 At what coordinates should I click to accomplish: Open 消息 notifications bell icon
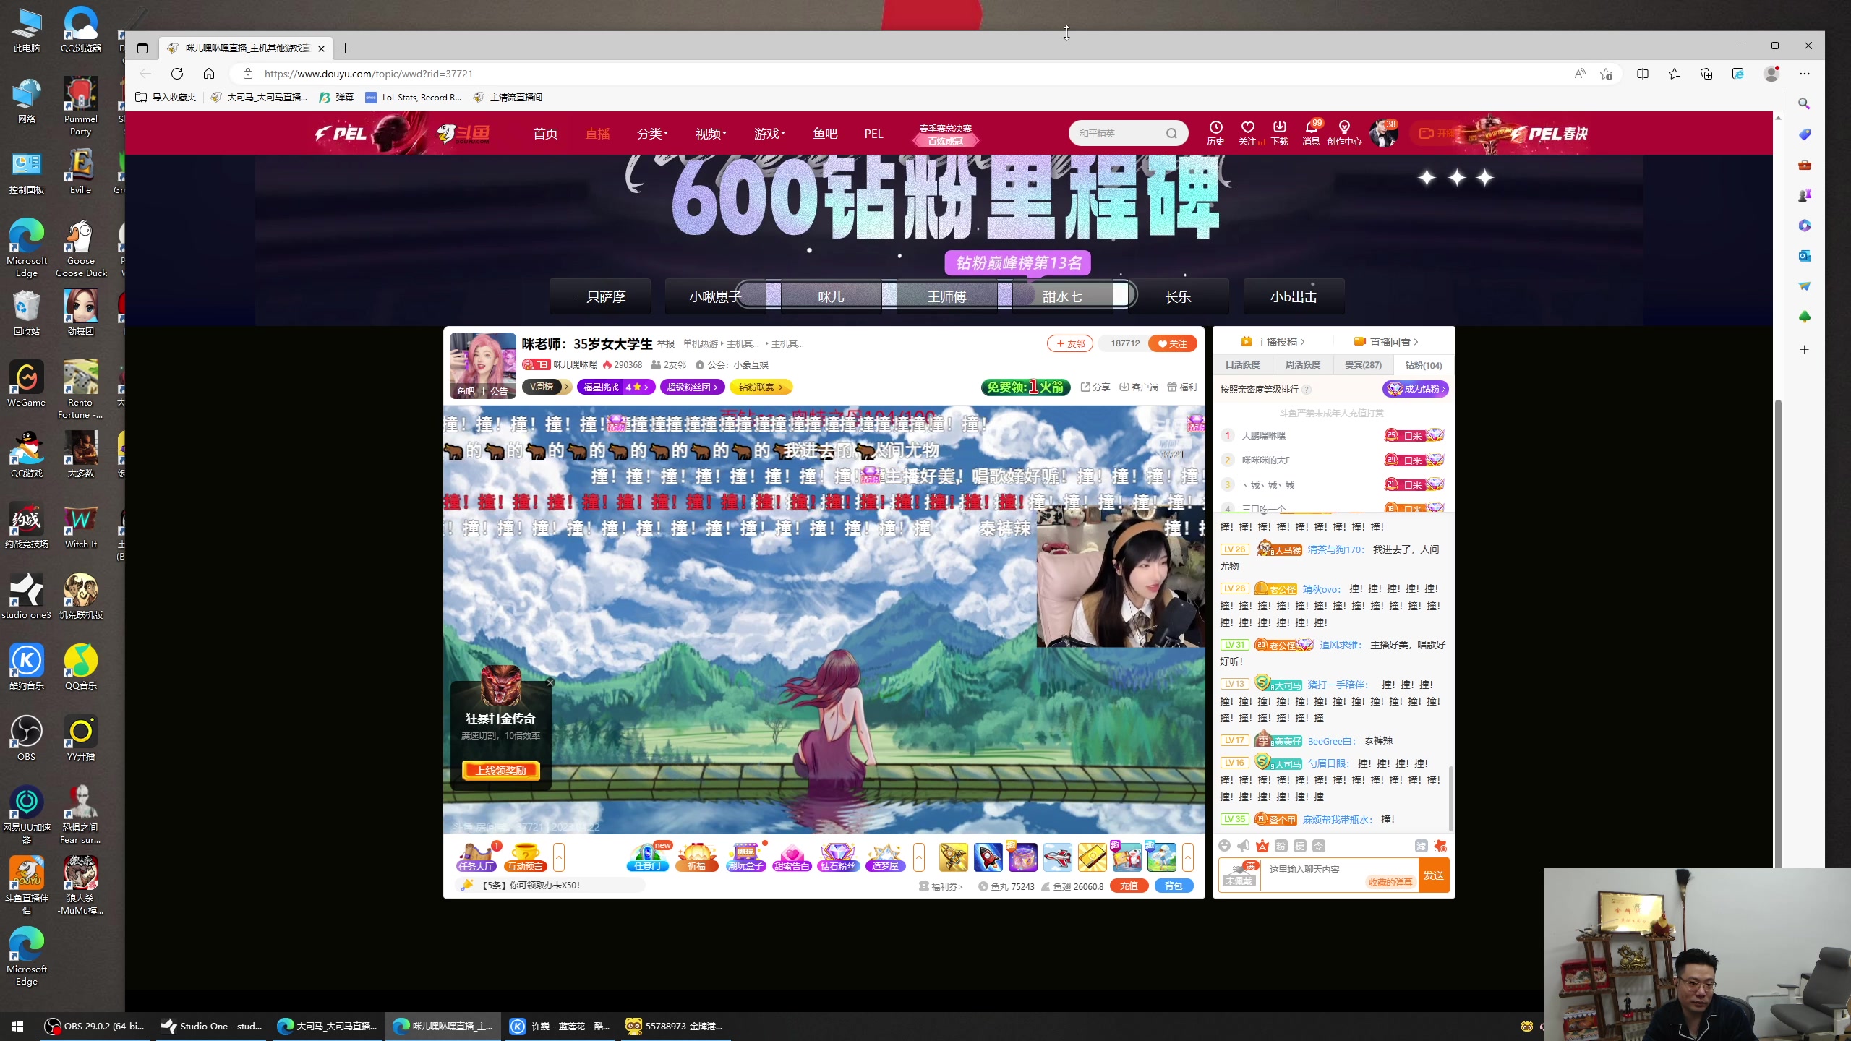coord(1311,133)
